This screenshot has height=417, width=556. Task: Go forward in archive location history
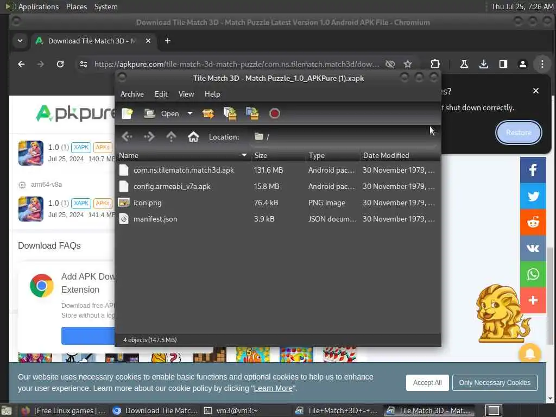pyautogui.click(x=149, y=136)
